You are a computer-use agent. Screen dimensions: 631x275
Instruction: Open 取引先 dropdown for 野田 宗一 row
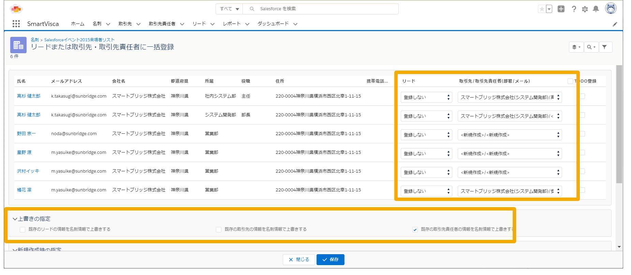pos(510,135)
